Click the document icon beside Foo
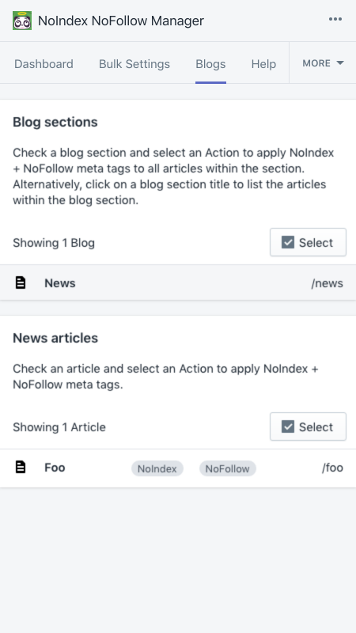 tap(21, 467)
